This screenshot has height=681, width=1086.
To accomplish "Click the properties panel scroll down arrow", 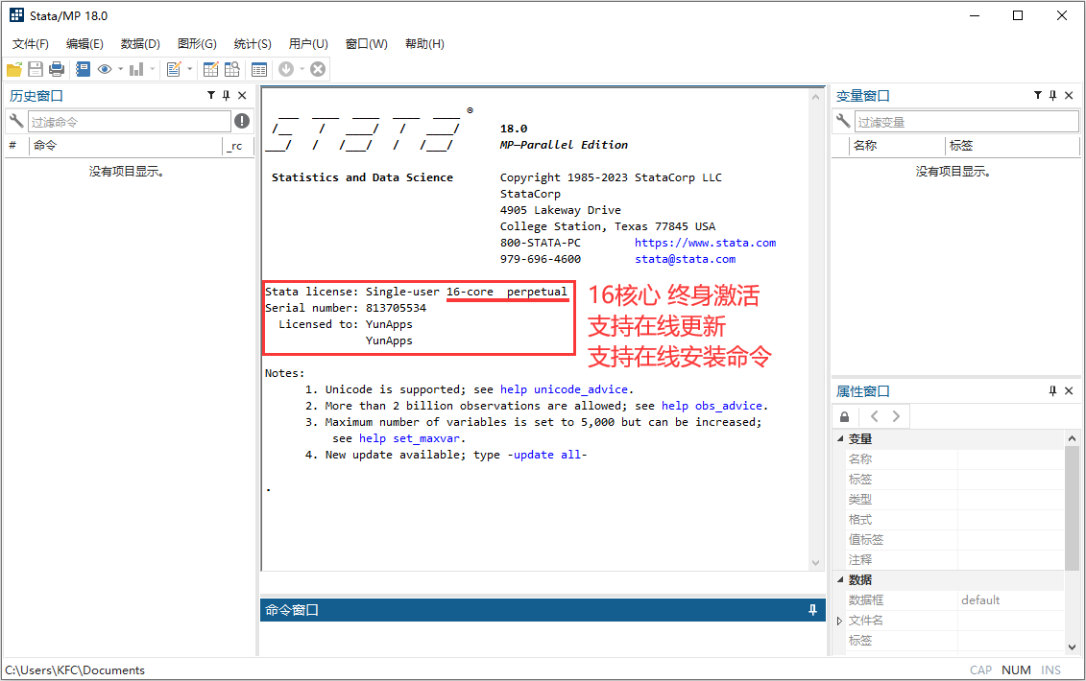I will [x=1072, y=647].
